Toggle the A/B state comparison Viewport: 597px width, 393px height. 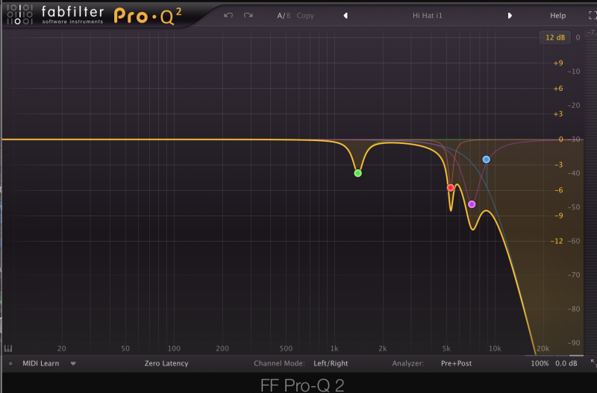284,16
